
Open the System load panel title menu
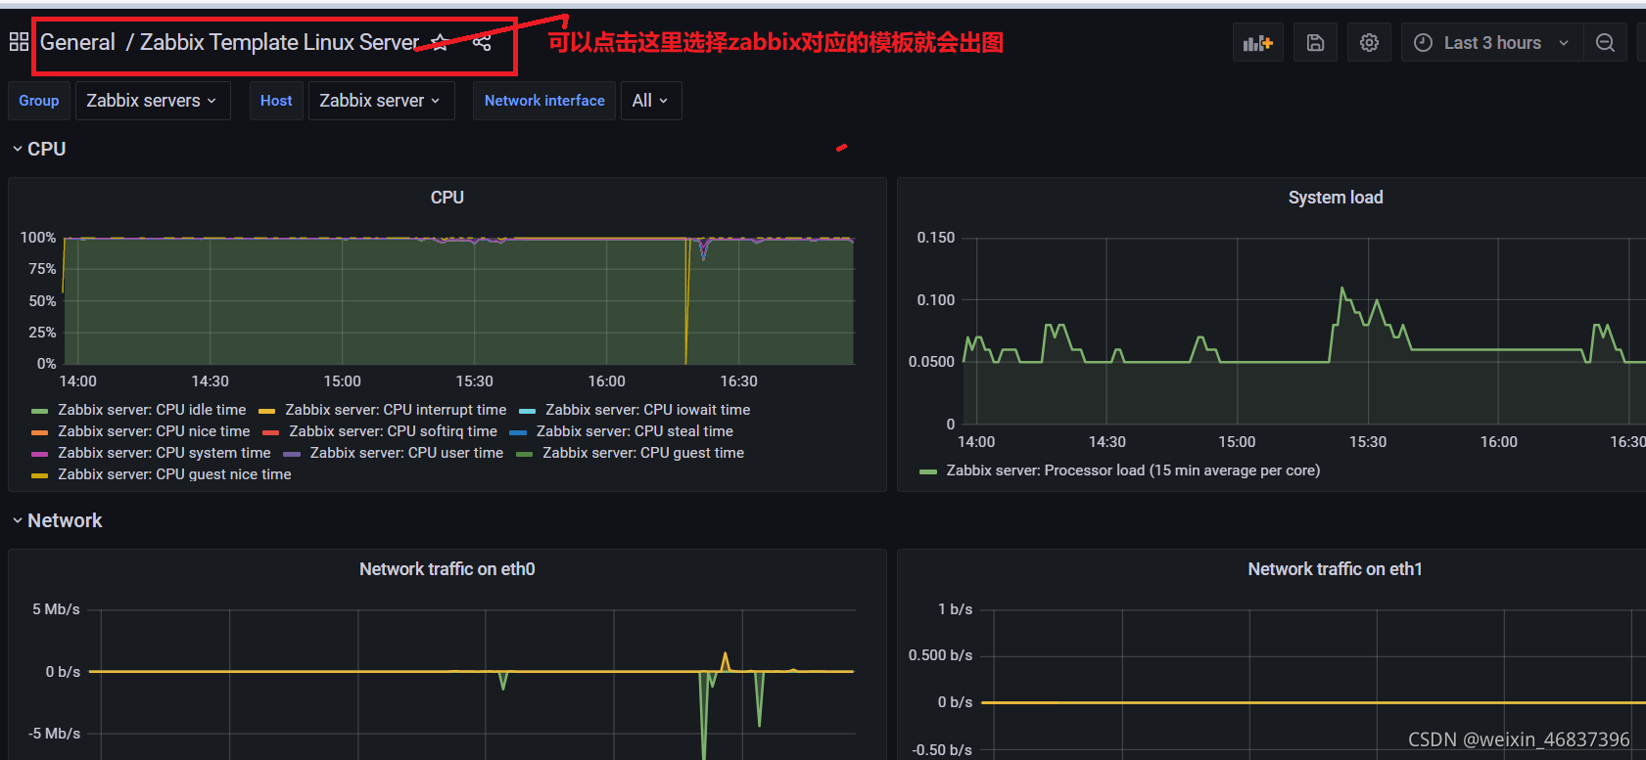click(x=1336, y=198)
